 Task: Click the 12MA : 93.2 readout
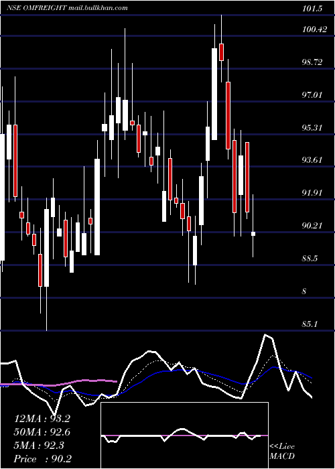tap(42, 419)
